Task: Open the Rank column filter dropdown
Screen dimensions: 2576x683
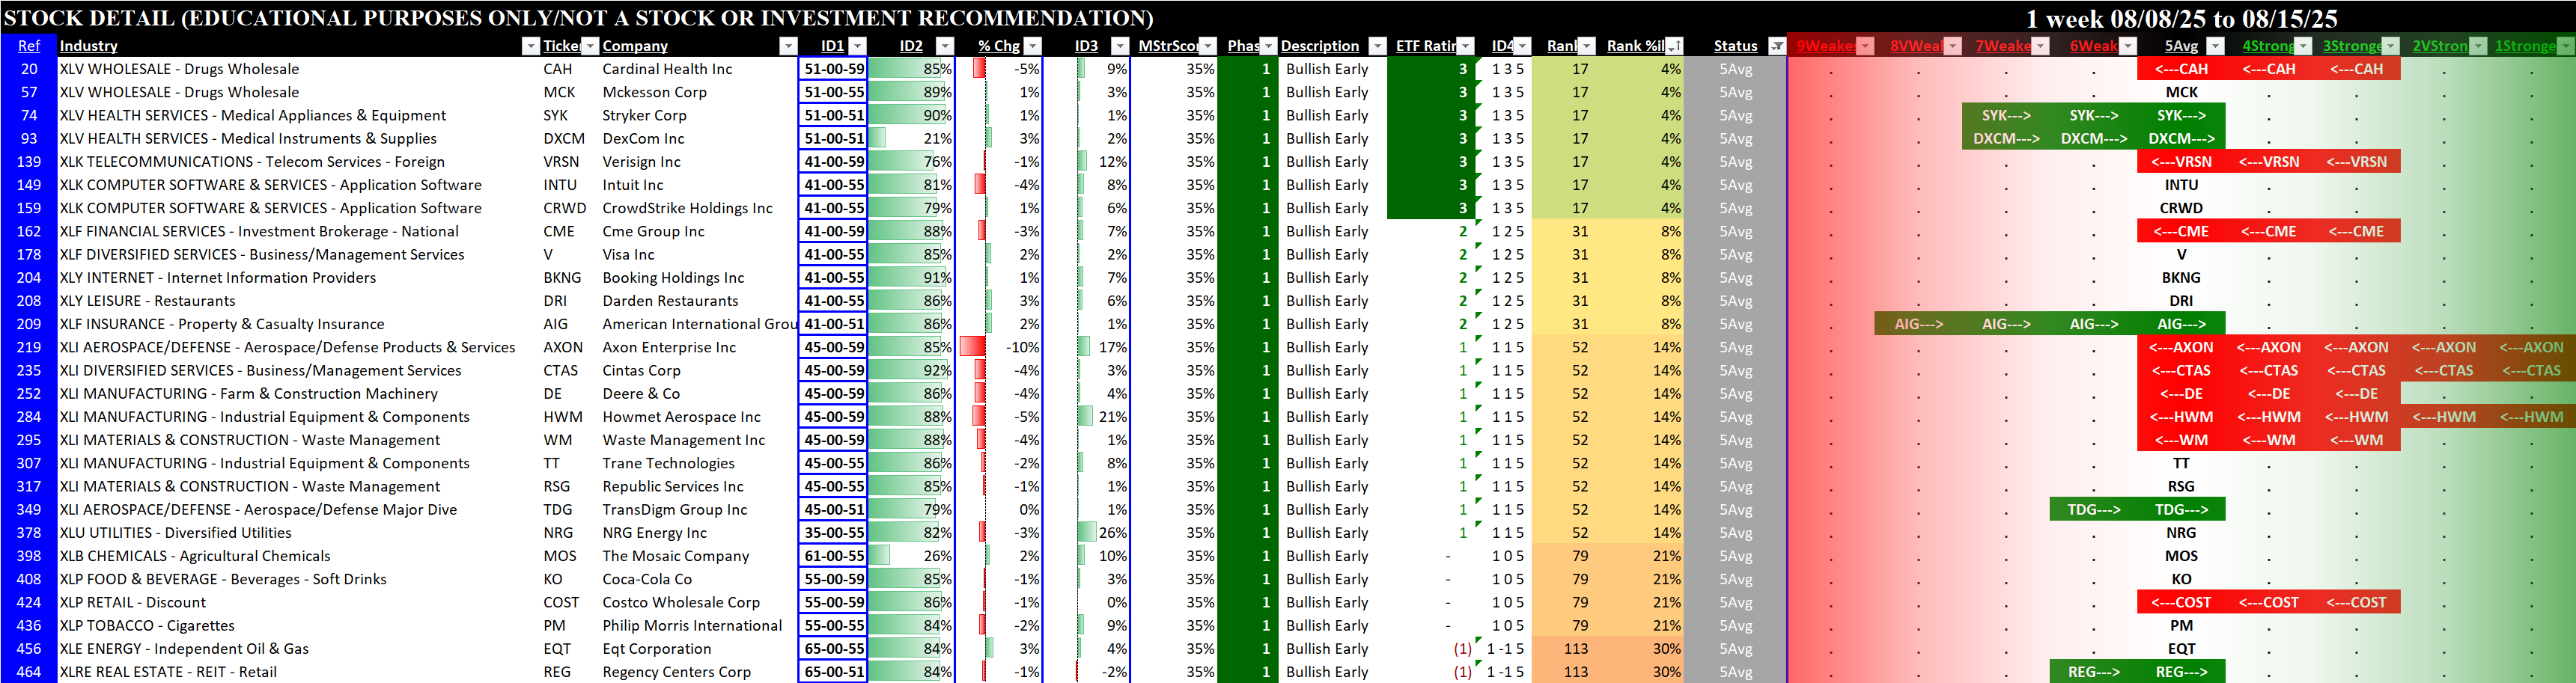Action: click(x=1586, y=46)
